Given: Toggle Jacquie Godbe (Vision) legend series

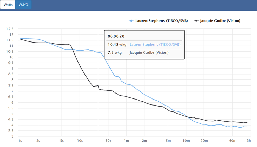Looking at the screenshot, I should (x=217, y=21).
